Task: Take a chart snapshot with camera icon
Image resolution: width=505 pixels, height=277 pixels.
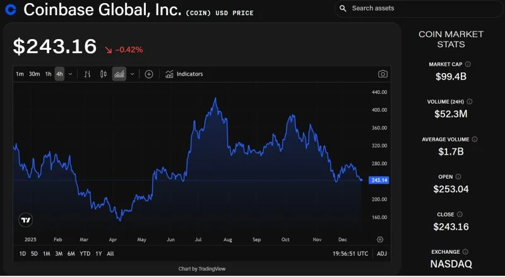Action: [383, 74]
